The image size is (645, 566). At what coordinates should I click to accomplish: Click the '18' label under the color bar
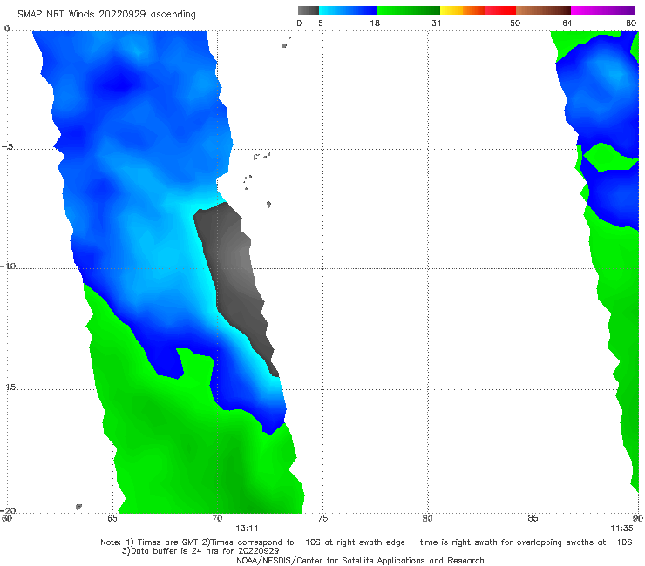click(375, 23)
